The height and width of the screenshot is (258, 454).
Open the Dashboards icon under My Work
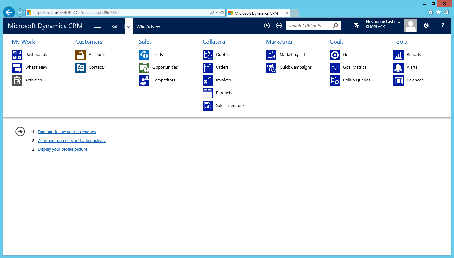17,55
